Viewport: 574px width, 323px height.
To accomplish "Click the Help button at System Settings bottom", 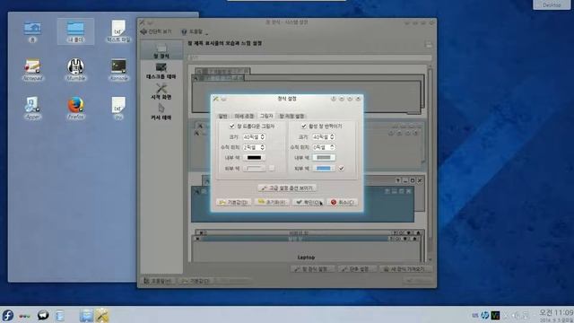I will (158, 281).
